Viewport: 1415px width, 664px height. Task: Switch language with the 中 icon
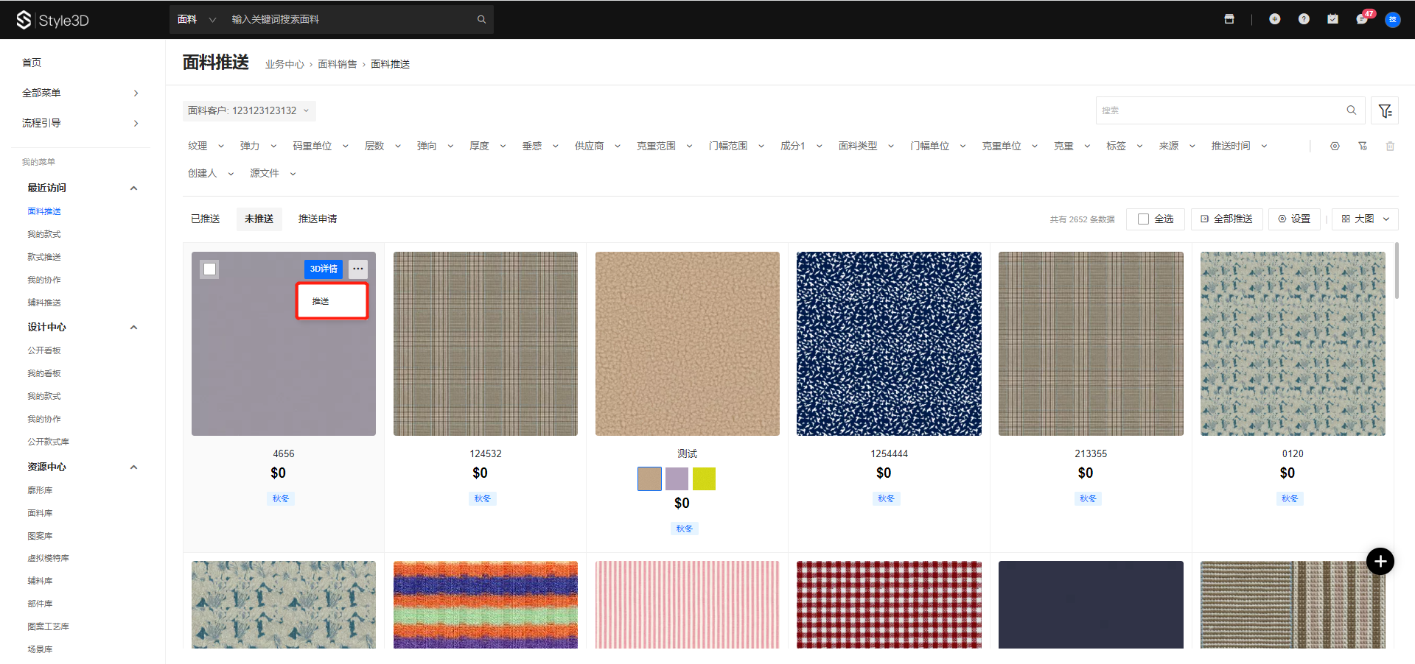1275,19
